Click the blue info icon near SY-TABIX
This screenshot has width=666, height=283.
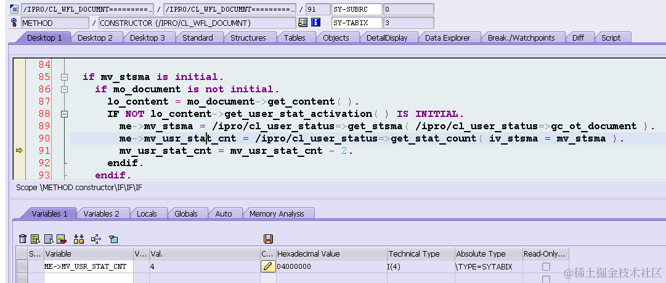(315, 23)
